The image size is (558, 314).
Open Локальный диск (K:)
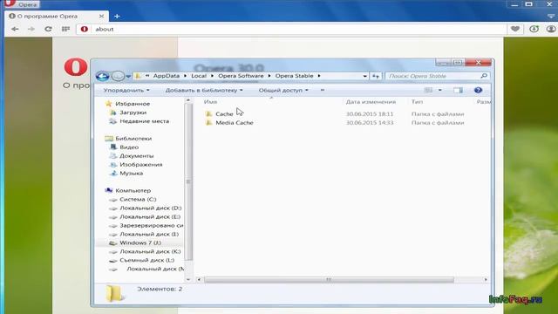[x=150, y=251]
